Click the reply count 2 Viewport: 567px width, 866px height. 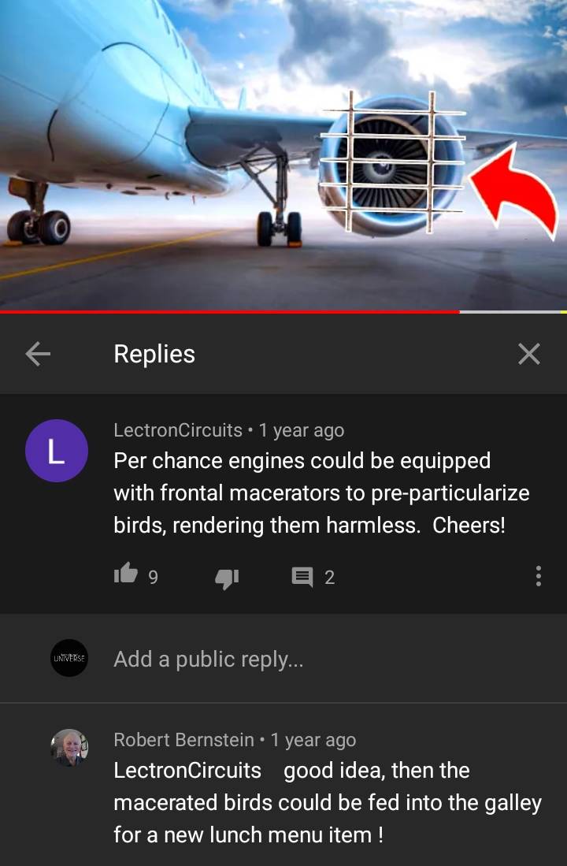pos(330,578)
